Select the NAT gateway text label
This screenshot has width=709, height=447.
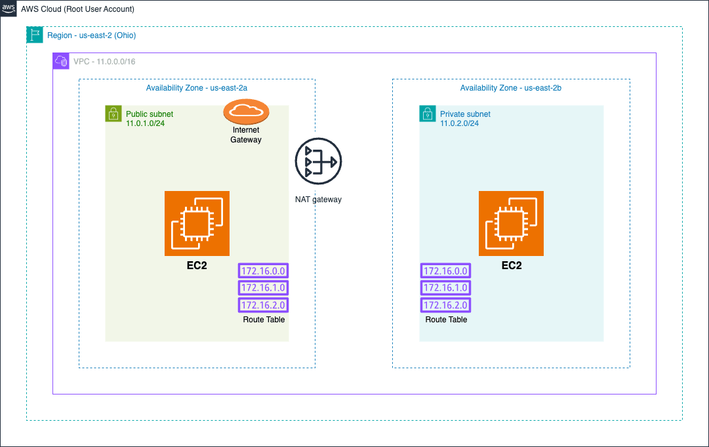pos(318,200)
